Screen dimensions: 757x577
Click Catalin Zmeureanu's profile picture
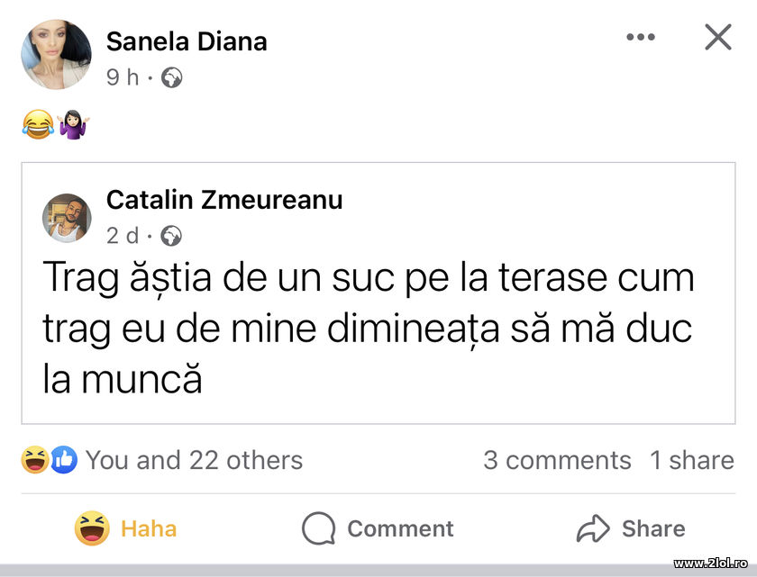pyautogui.click(x=65, y=217)
